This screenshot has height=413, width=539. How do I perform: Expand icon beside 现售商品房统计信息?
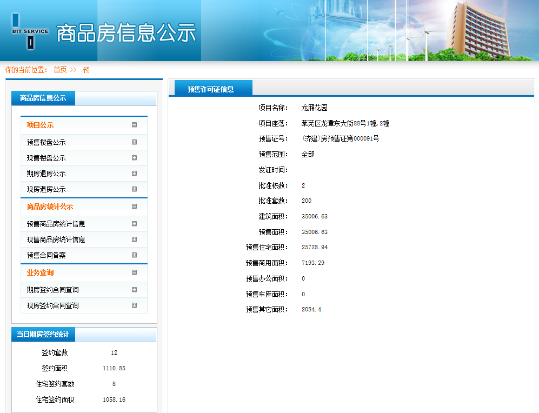click(135, 239)
